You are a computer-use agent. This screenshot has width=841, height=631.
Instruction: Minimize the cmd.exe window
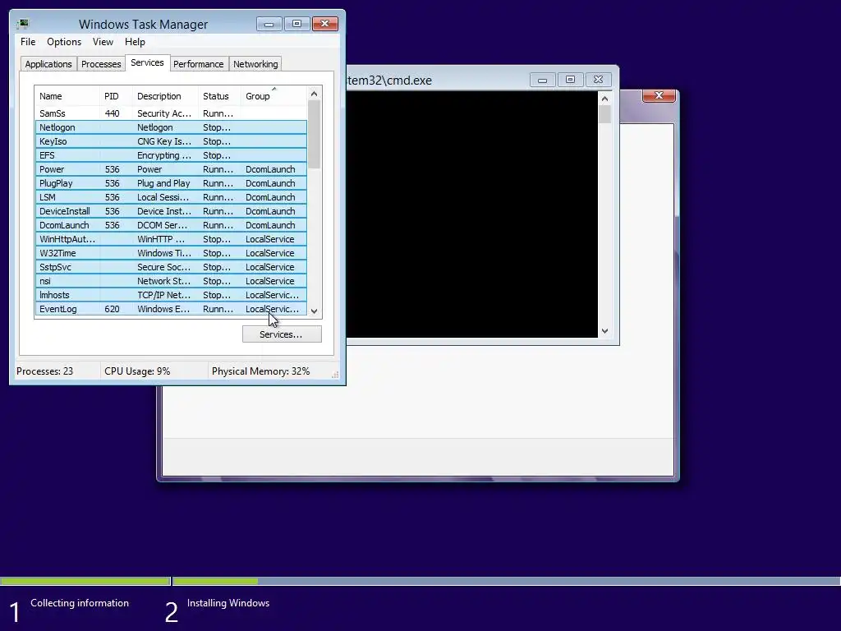542,80
